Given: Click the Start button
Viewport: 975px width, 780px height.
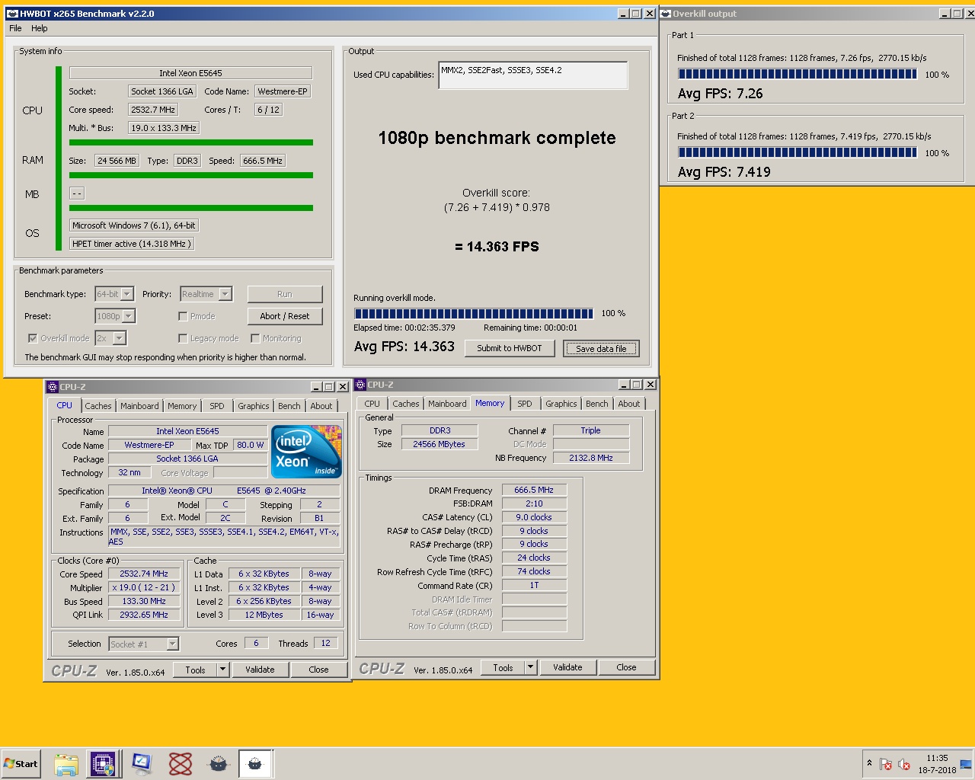Looking at the screenshot, I should click(21, 764).
